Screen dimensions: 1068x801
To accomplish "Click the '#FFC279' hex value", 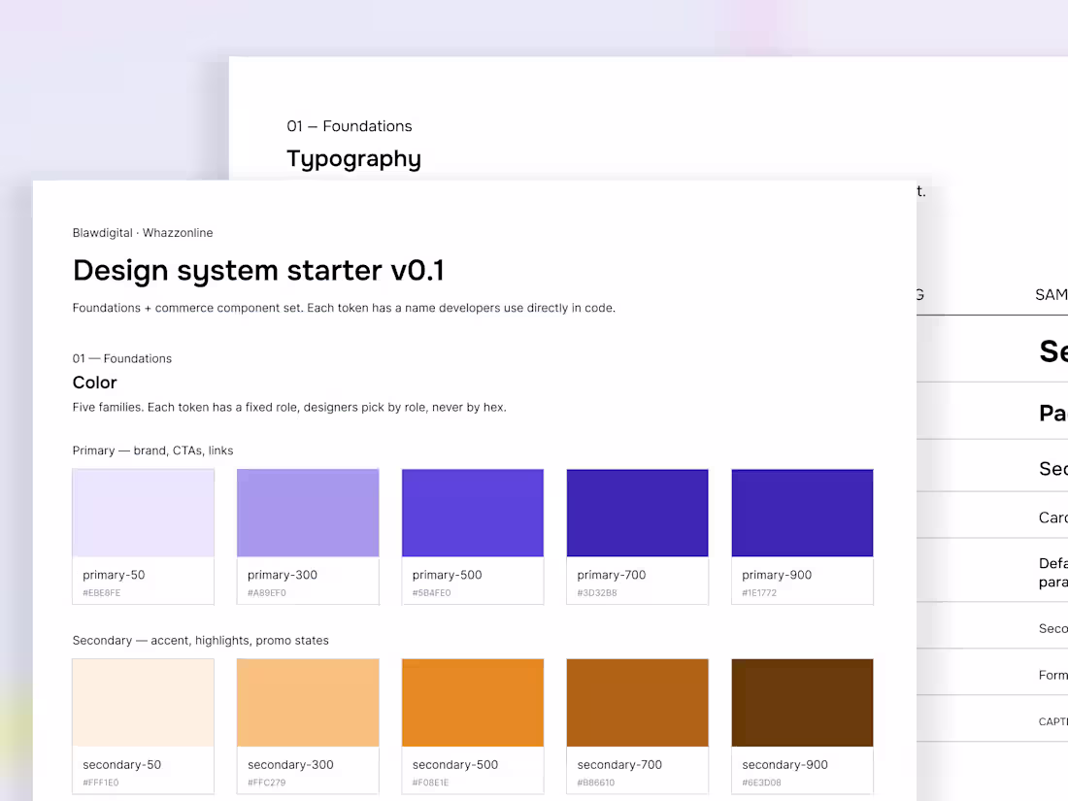I will 266,783.
